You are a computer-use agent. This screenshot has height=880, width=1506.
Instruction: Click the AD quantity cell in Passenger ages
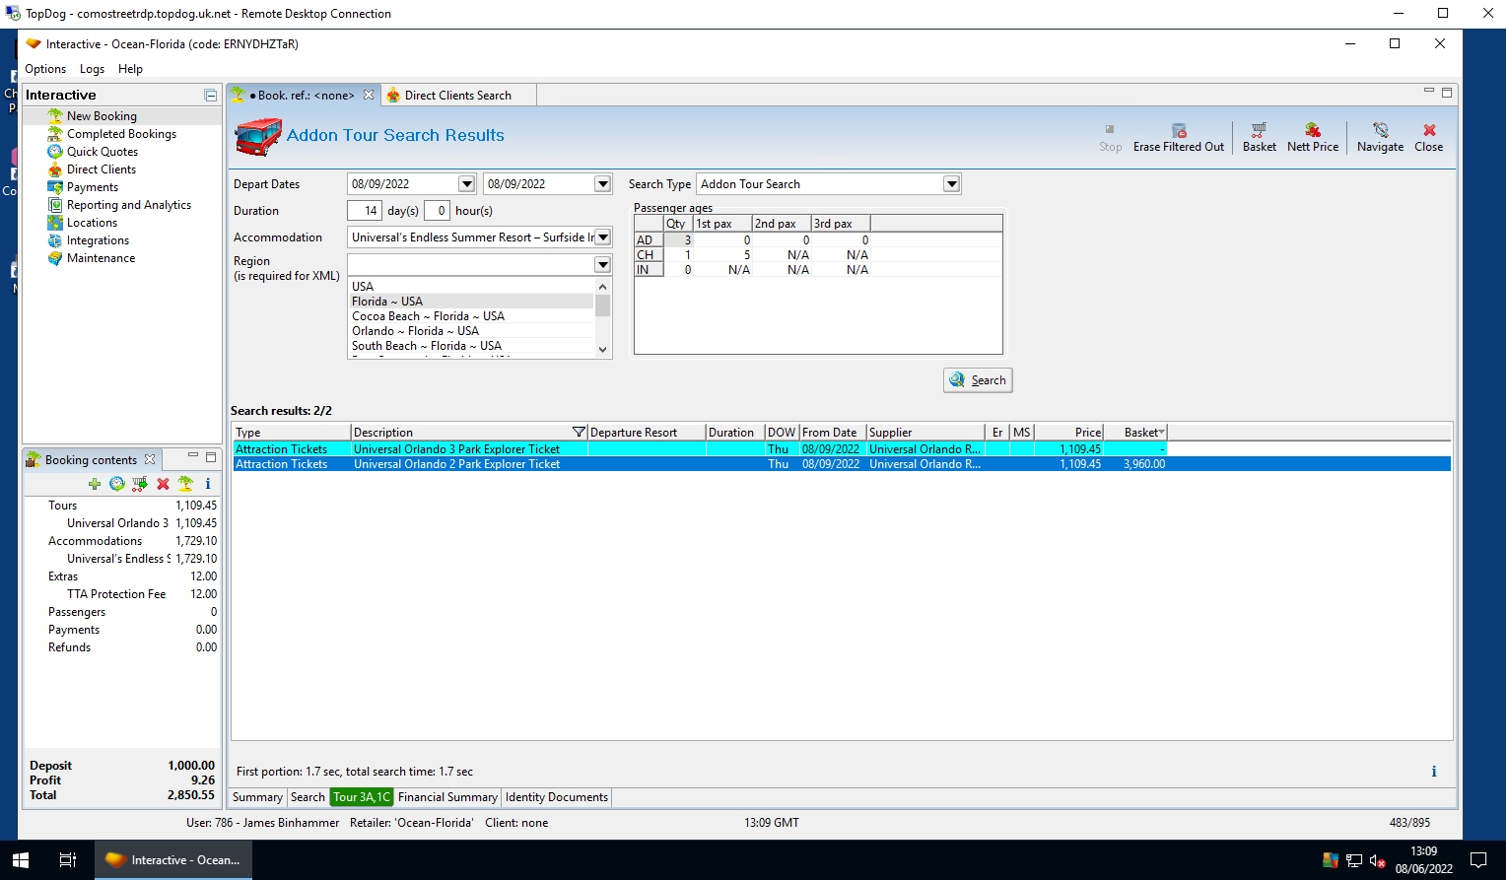[x=678, y=240]
